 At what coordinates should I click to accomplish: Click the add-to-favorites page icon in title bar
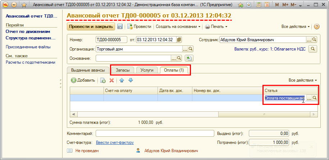pos(249,5)
